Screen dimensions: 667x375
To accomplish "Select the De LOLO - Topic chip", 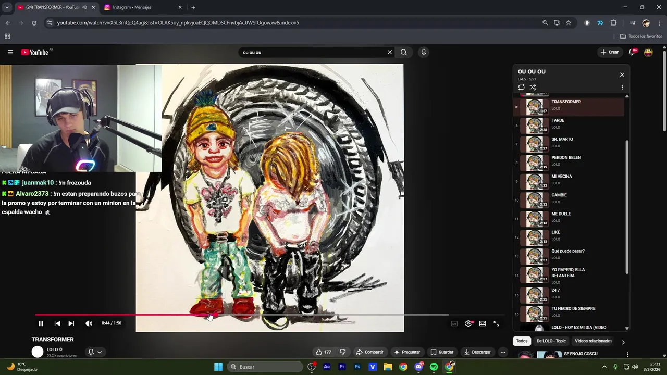I will [x=551, y=341].
